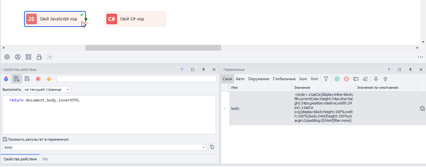Click the body variable value cell

323,108
